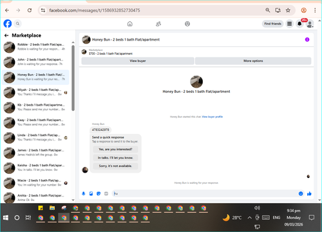Open the emoji picker in message box
The width and height of the screenshot is (322, 232).
click(x=301, y=193)
